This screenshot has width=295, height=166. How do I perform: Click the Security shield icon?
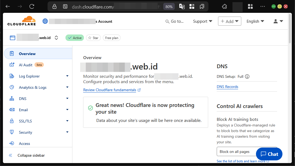12,132
